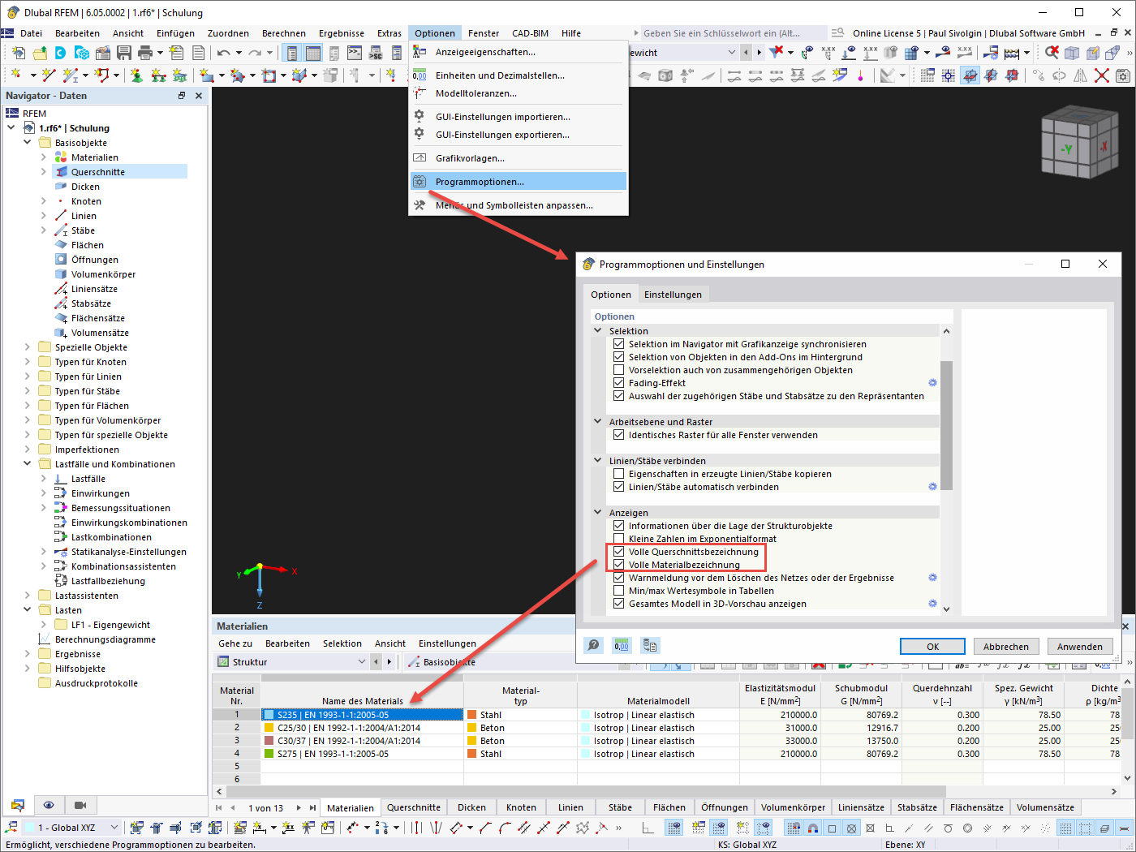Screen dimensions: 1136x852
Task: Select the new line tool icon
Action: click(49, 75)
